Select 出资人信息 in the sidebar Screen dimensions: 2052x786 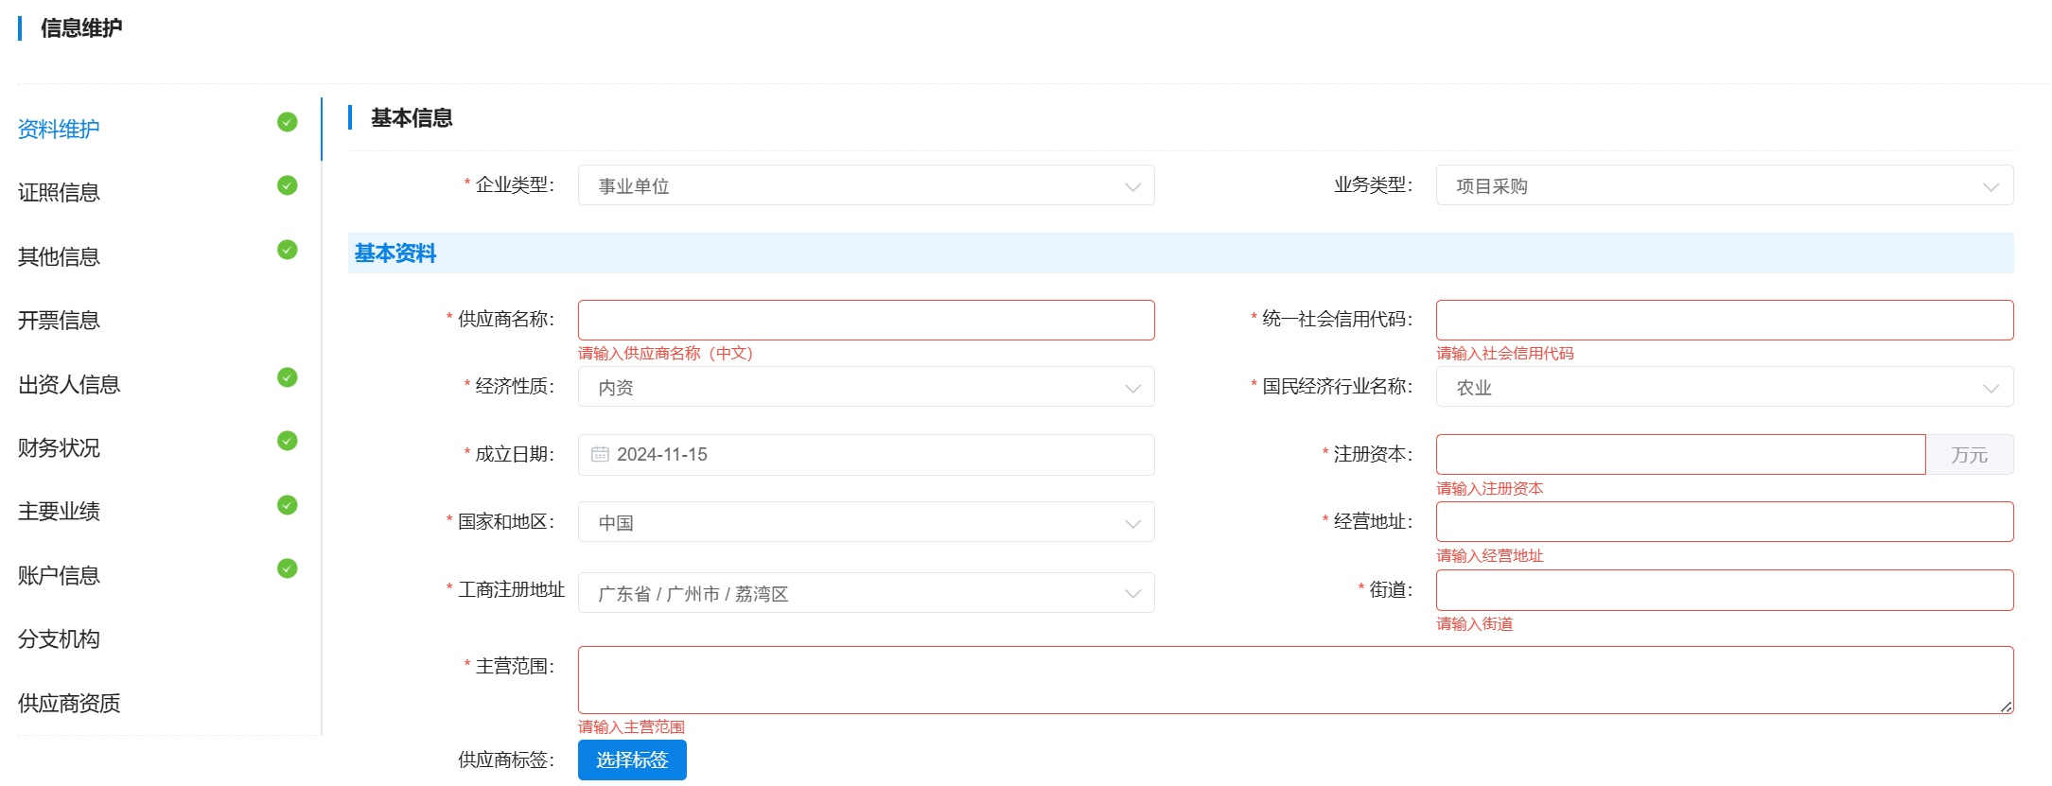tap(69, 384)
